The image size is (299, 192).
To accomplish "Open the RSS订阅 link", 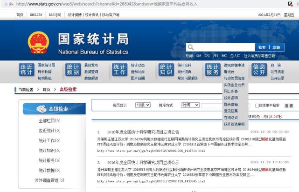I will click(x=55, y=14).
